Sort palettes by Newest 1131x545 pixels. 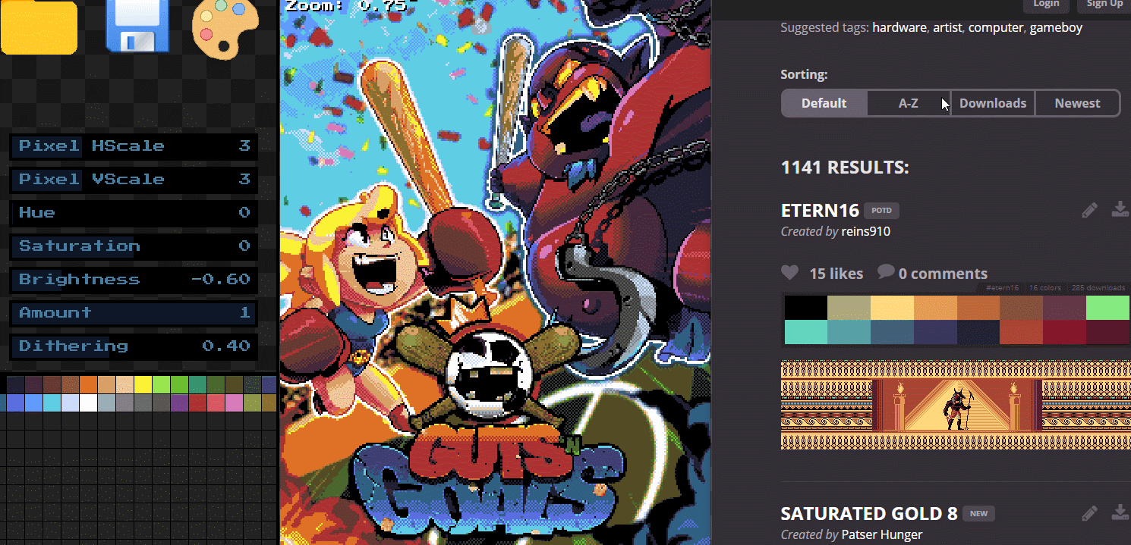click(x=1077, y=103)
